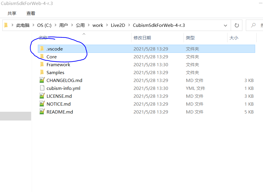The image size is (263, 192).
Task: Select cubism-info.yml file name
Action: 63,88
